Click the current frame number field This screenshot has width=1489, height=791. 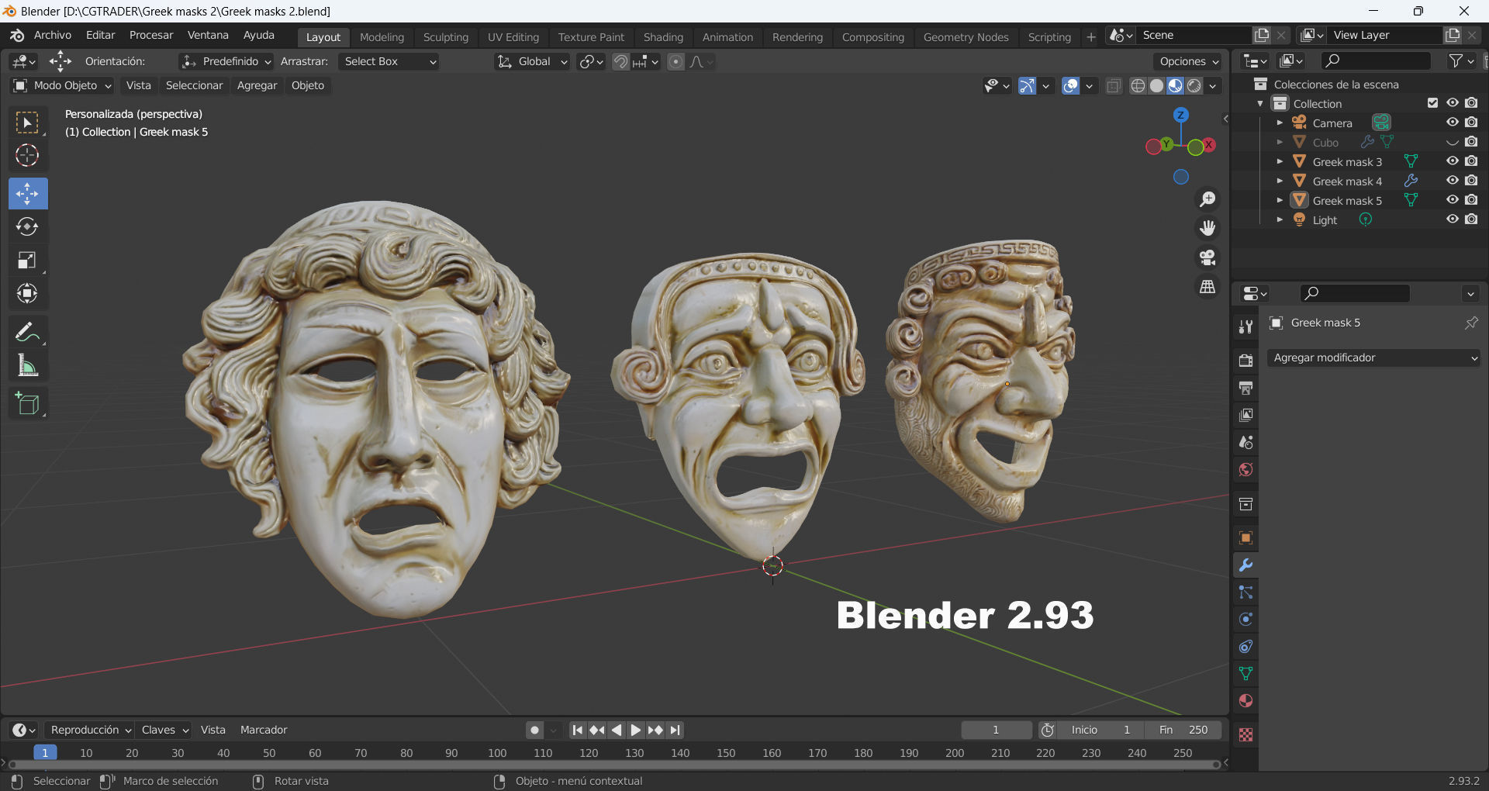coord(996,730)
